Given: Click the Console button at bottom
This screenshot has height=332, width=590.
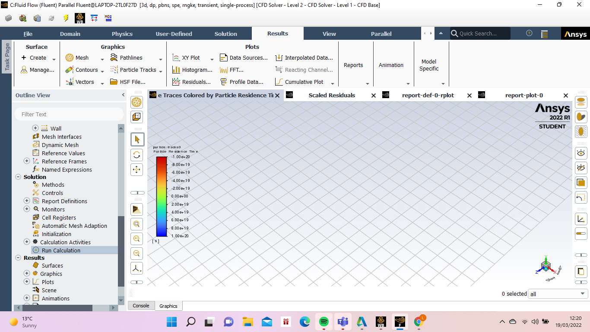Looking at the screenshot, I should pyautogui.click(x=141, y=306).
